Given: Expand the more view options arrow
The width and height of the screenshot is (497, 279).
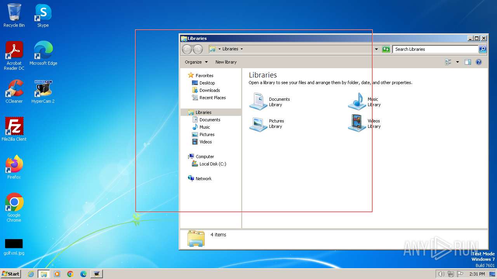Looking at the screenshot, I should point(457,62).
